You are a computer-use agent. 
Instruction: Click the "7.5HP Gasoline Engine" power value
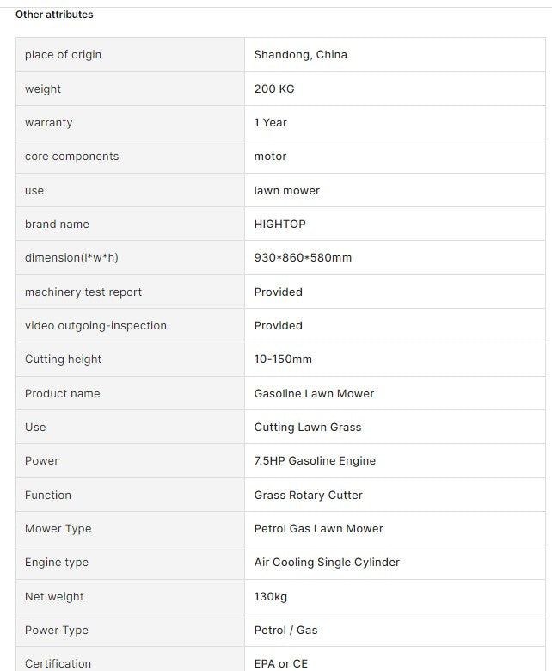pos(315,460)
